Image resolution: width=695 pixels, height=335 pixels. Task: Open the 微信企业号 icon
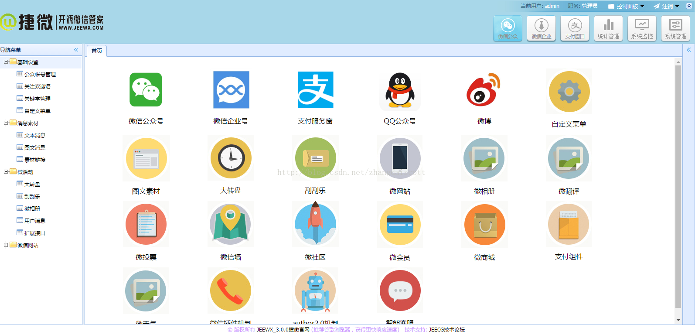(231, 90)
